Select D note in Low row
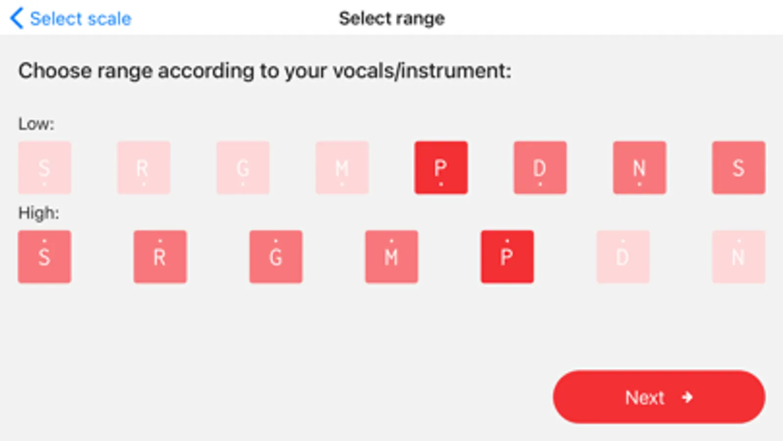This screenshot has width=783, height=441. pyautogui.click(x=540, y=168)
